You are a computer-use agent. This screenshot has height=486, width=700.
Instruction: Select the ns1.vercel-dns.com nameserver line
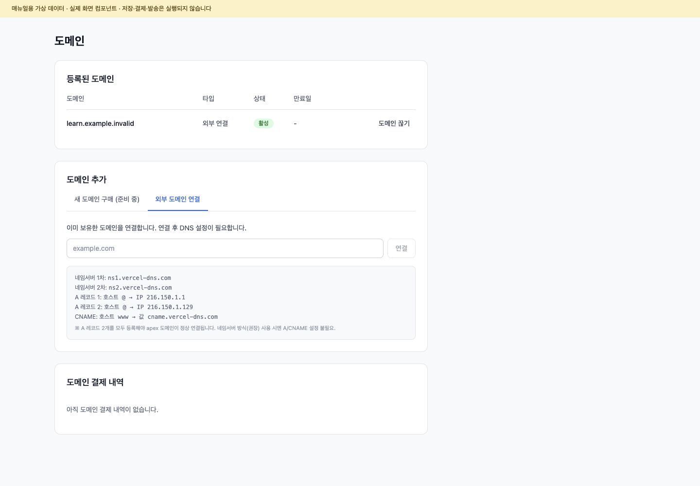tap(123, 278)
